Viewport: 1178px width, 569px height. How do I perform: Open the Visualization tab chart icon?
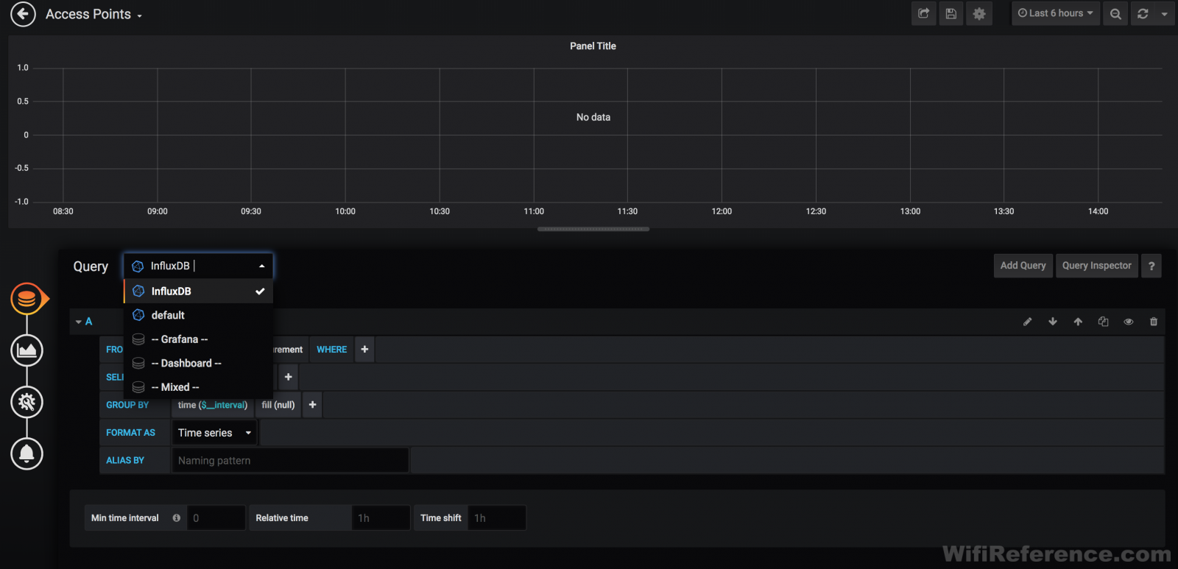[x=27, y=350]
